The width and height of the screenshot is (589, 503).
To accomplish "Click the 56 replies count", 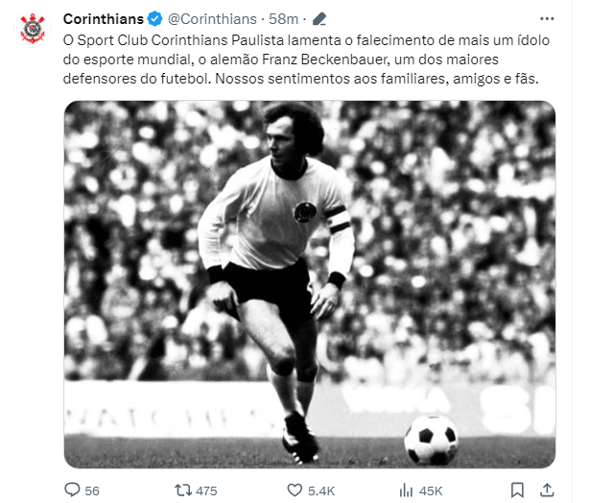I will pyautogui.click(x=92, y=491).
